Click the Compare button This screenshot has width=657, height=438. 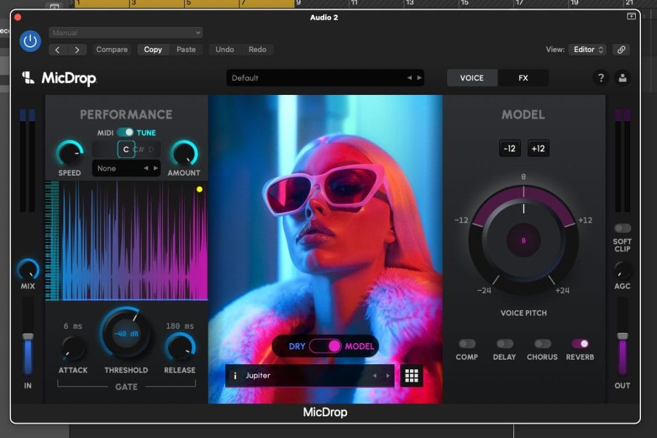click(x=112, y=49)
